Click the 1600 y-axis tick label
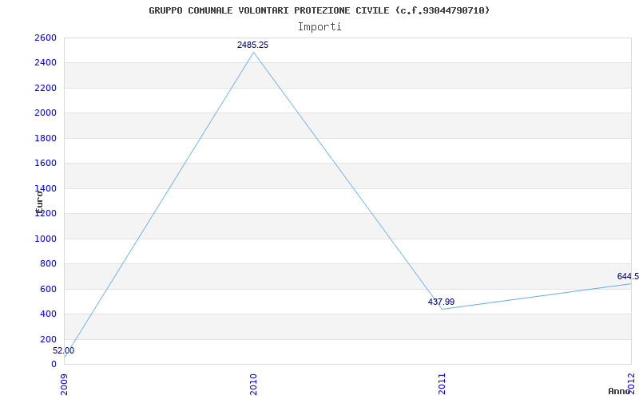 click(x=46, y=164)
